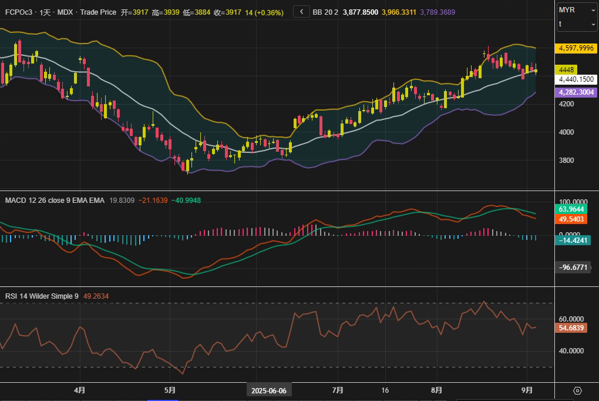
Task: Click the low price value 低=3884
Action: (x=196, y=12)
